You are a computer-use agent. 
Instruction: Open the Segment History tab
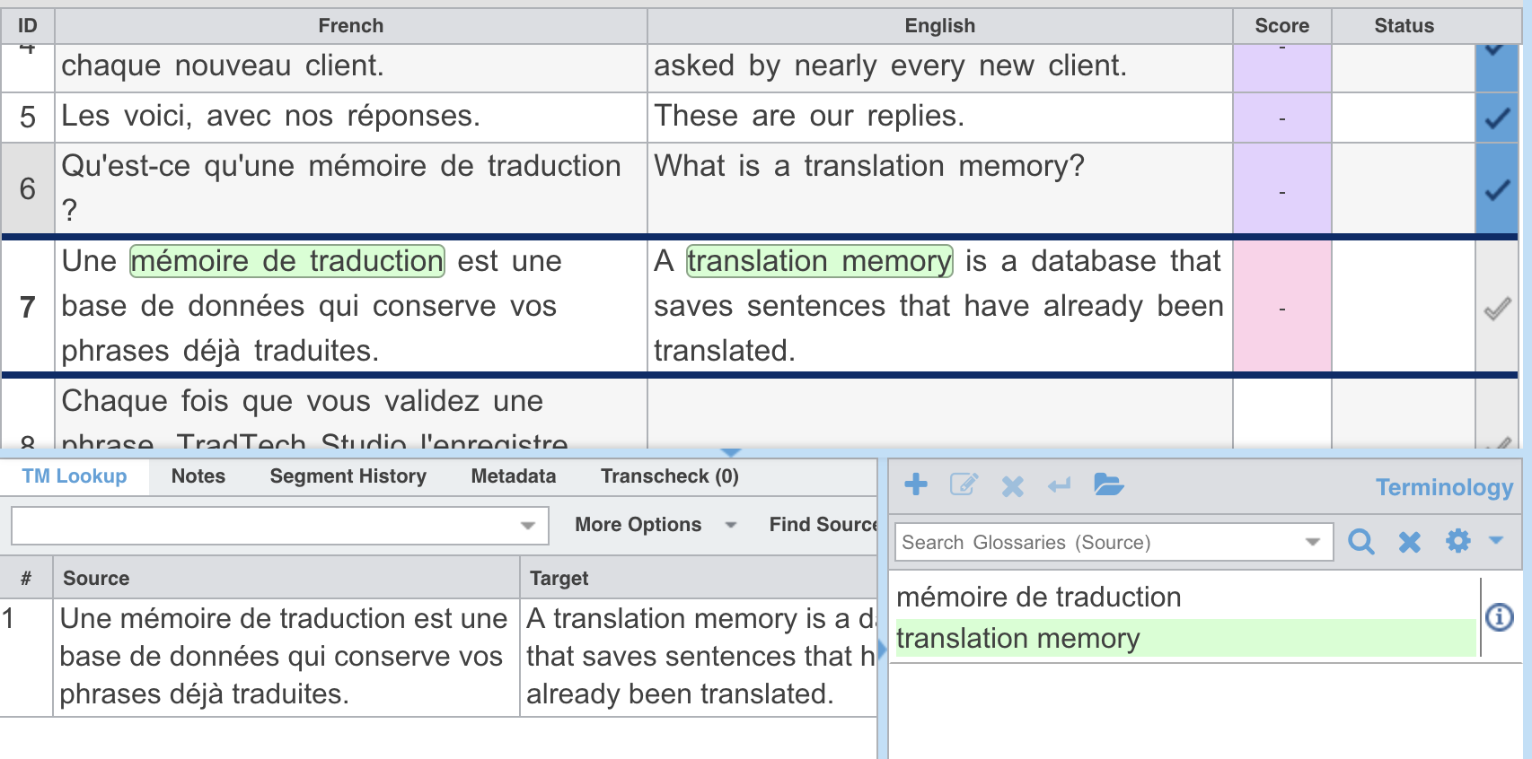pyautogui.click(x=348, y=476)
